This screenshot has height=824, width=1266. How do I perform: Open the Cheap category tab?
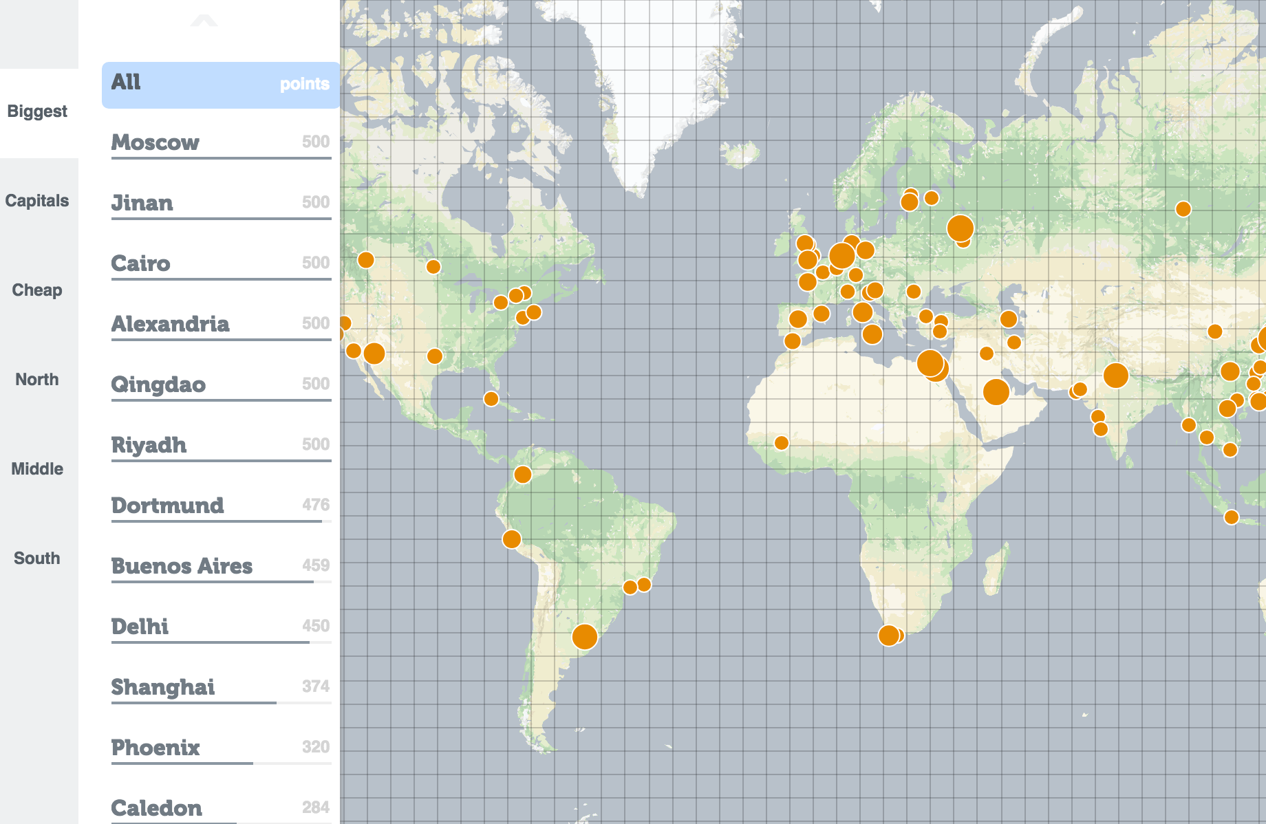[x=37, y=290]
